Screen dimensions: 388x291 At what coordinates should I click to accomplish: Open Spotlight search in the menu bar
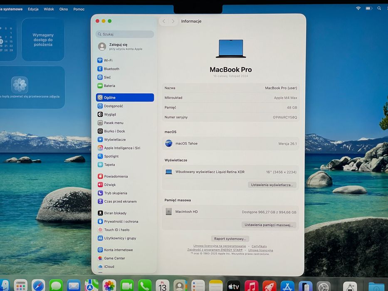(379, 8)
